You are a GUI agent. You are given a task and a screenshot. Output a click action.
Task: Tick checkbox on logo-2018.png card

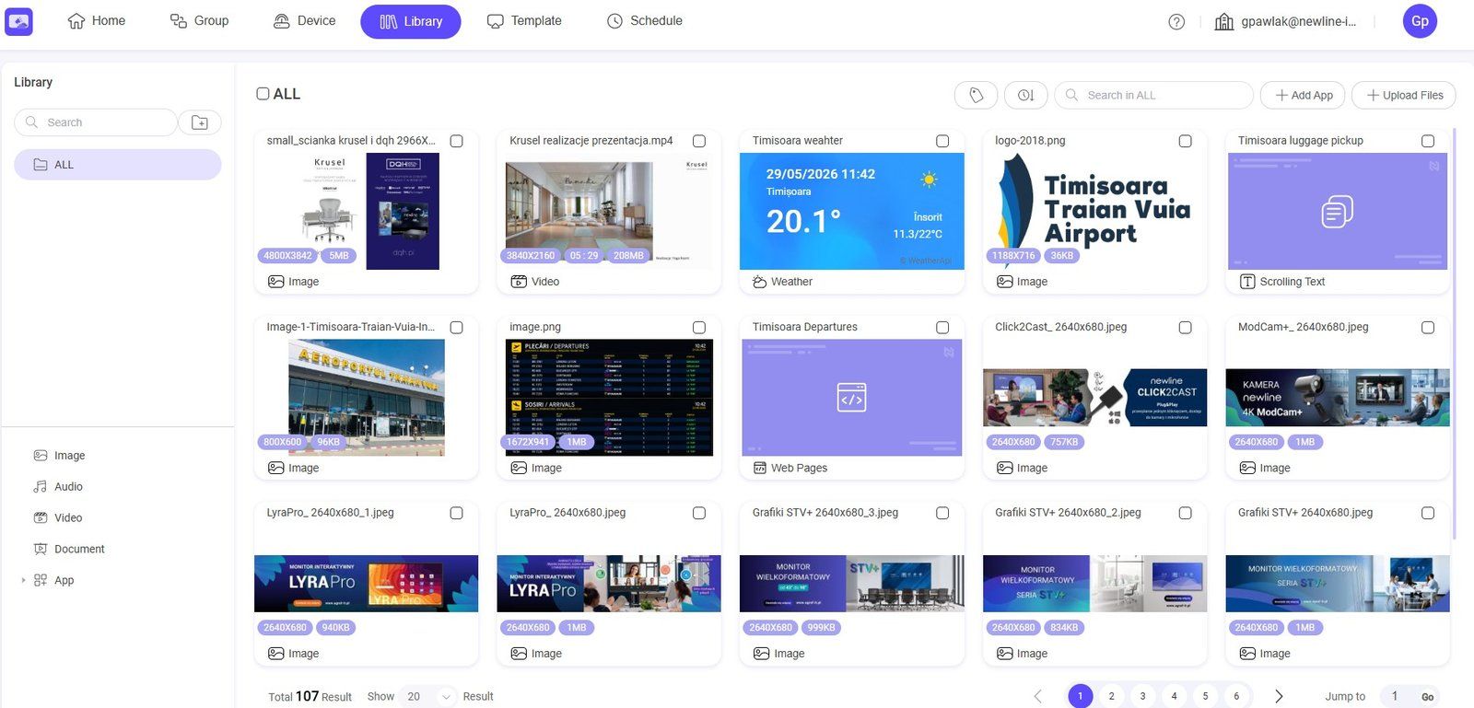(x=1185, y=141)
